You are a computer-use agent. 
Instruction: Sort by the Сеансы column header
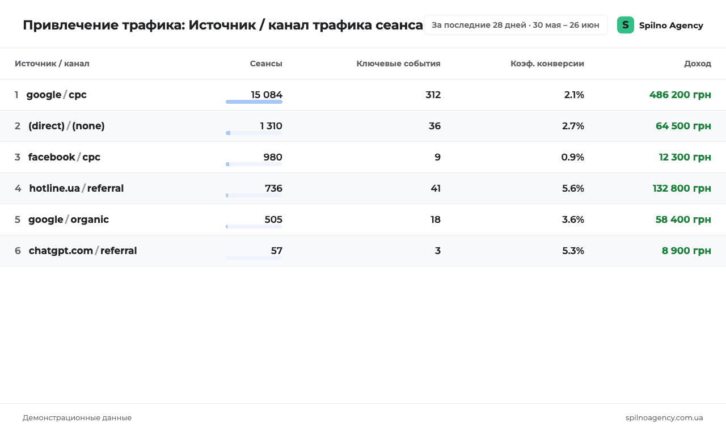(266, 64)
